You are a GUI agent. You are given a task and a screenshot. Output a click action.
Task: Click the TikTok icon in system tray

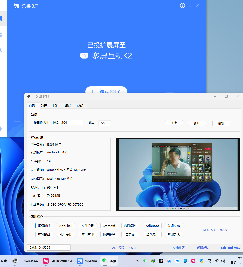pos(161,261)
